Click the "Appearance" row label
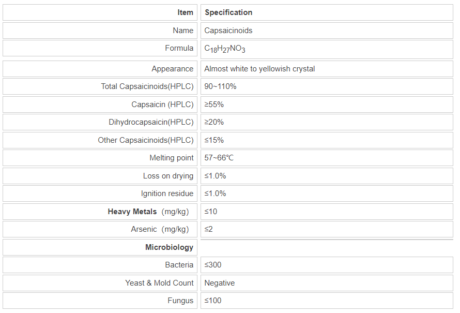 click(172, 69)
